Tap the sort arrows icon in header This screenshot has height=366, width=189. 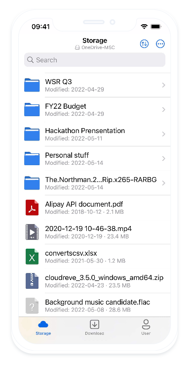[144, 44]
